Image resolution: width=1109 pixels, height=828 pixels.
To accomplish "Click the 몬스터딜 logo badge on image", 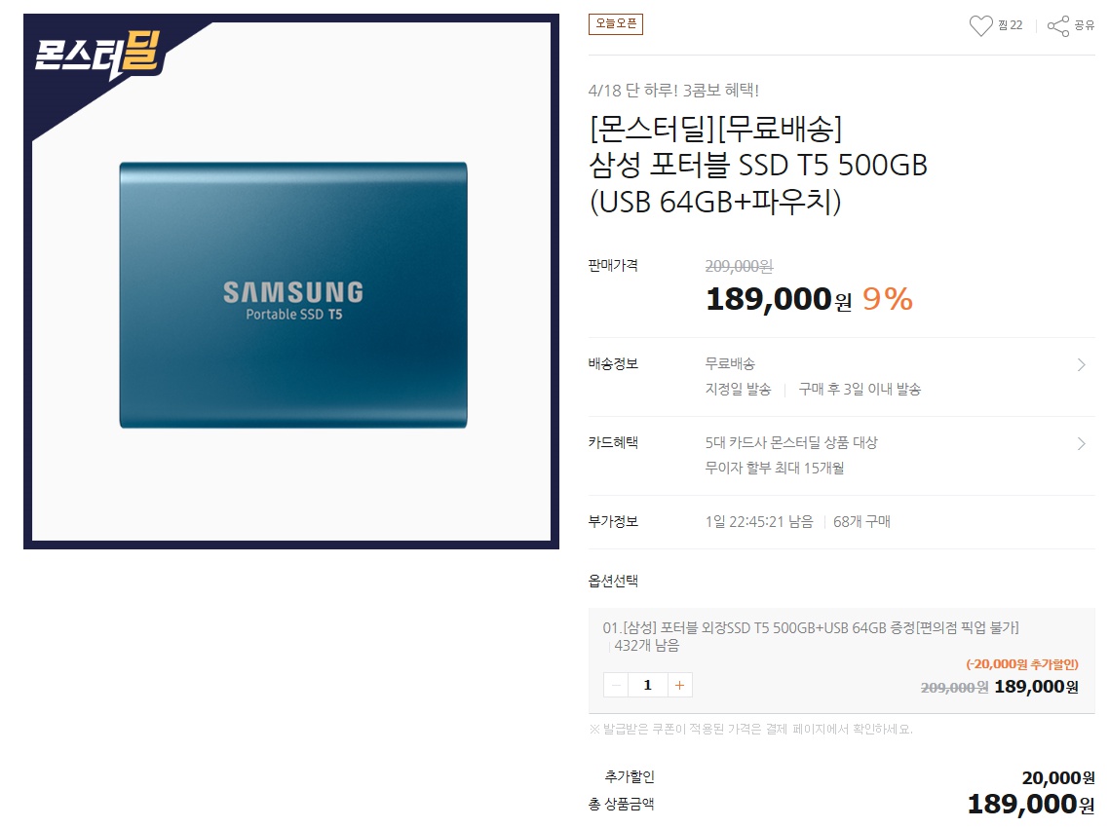I will 99,54.
